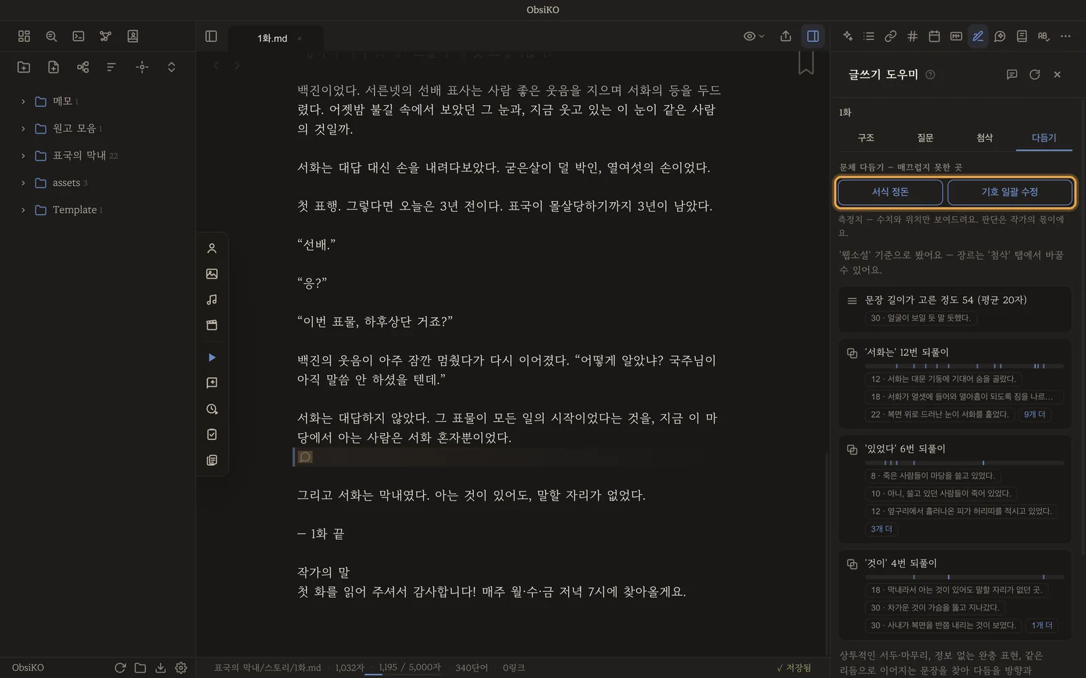Click the markdown M+ icon
This screenshot has height=678, width=1086.
(x=956, y=37)
